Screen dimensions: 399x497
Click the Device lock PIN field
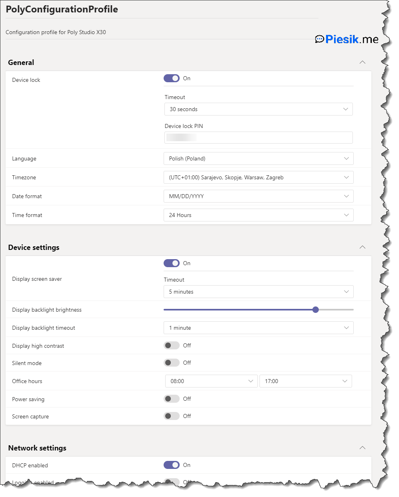pyautogui.click(x=258, y=138)
